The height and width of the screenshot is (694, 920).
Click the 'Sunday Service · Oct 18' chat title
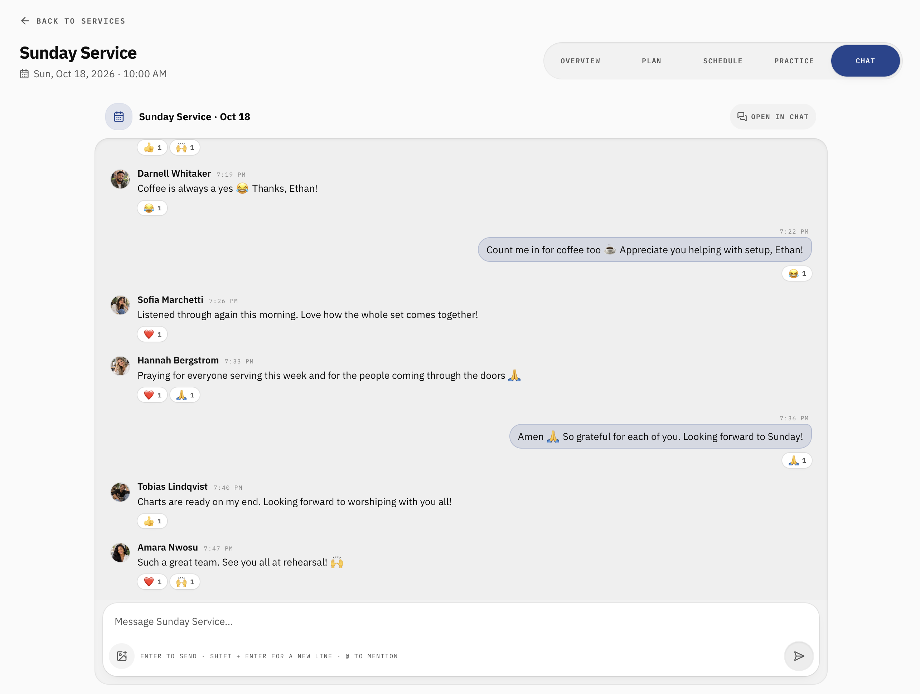tap(194, 117)
